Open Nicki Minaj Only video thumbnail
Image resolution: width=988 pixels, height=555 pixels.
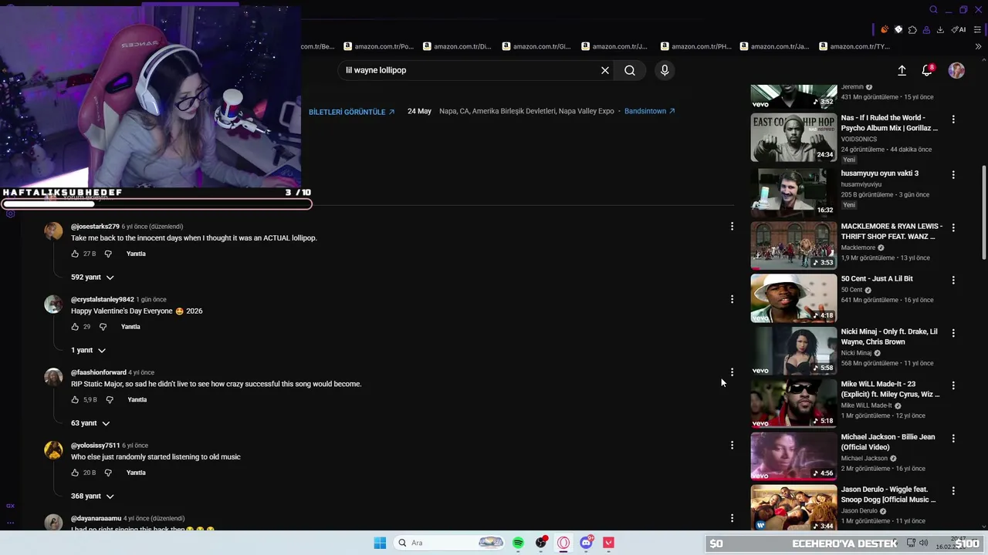793,350
